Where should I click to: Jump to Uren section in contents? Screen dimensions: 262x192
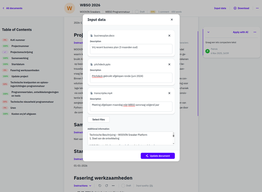coord(13,108)
